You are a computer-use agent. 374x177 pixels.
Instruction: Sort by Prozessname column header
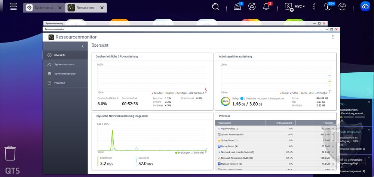(x=240, y=123)
